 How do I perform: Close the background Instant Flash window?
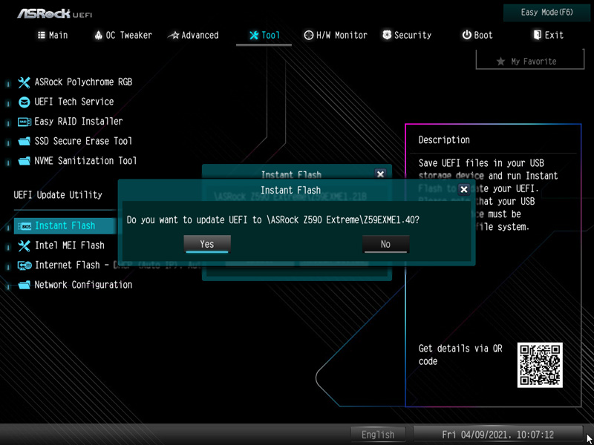click(x=380, y=174)
